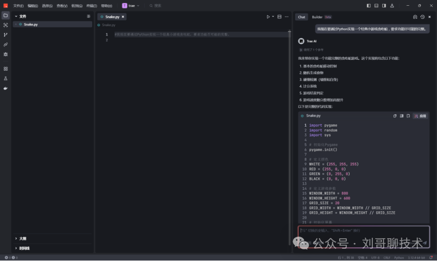
Task: Copy the Snake.py code block in chat
Action: 395,116
